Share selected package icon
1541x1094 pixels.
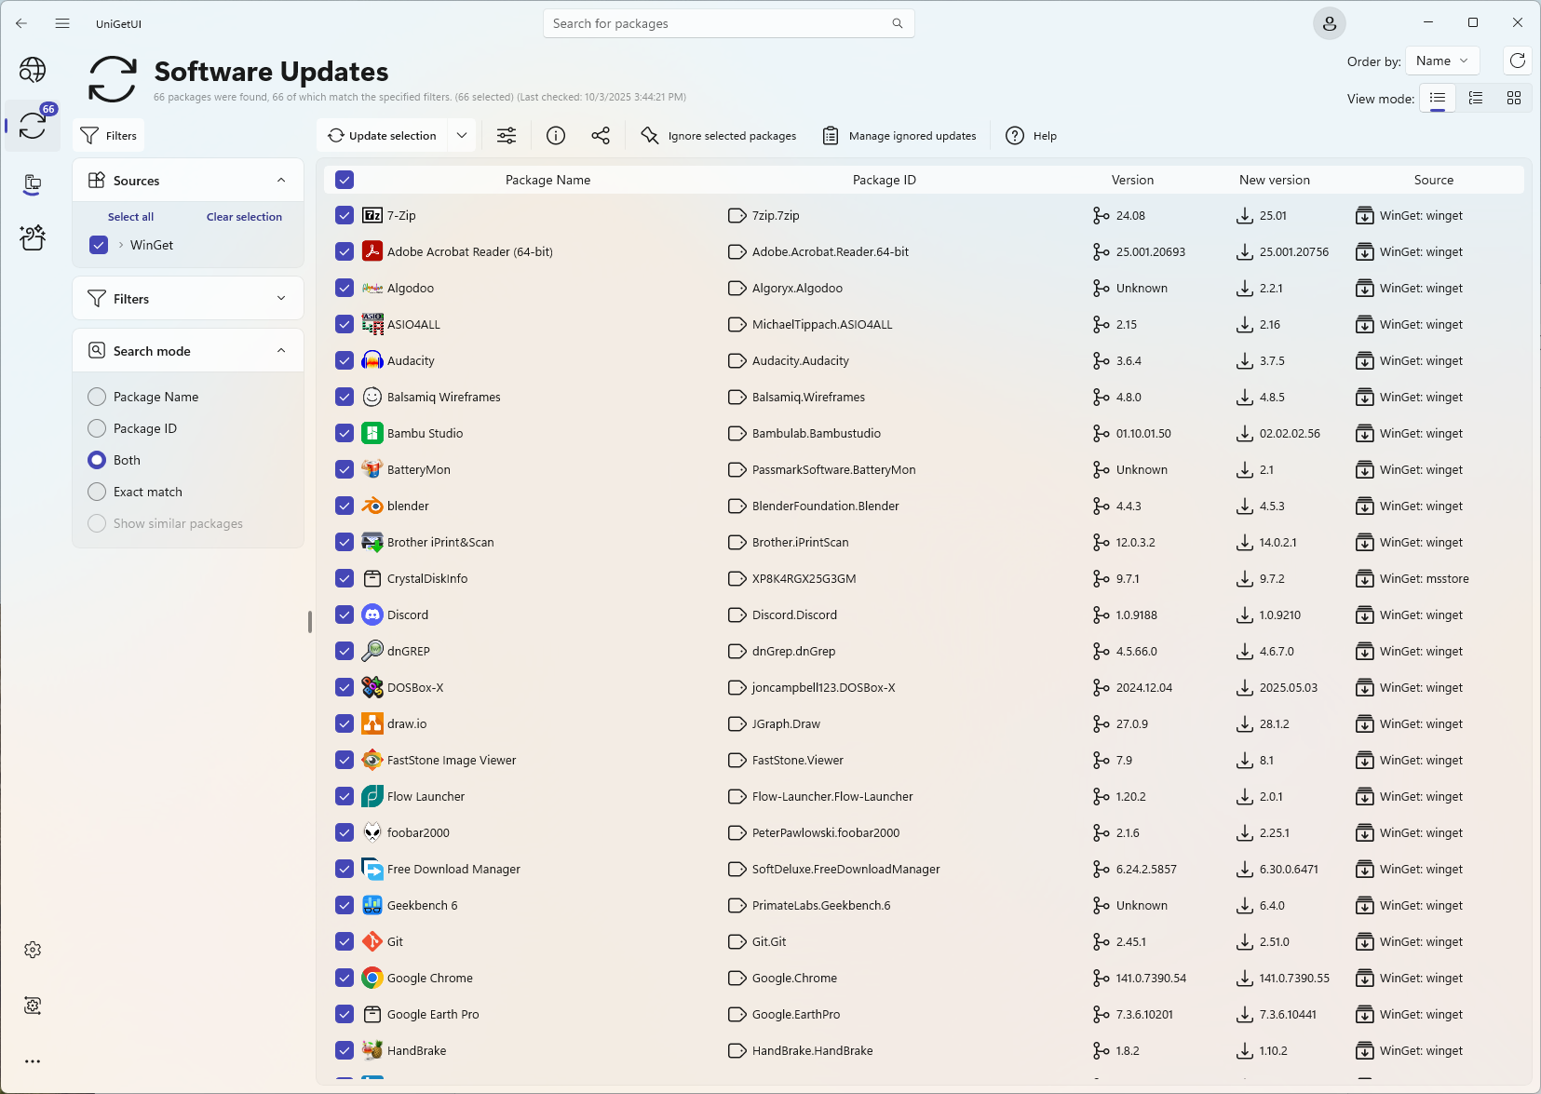[601, 136]
